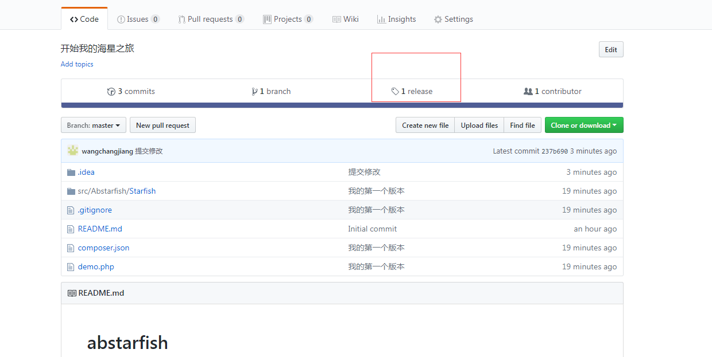Click the README.md row's an hour ago timestamp

[595, 229]
